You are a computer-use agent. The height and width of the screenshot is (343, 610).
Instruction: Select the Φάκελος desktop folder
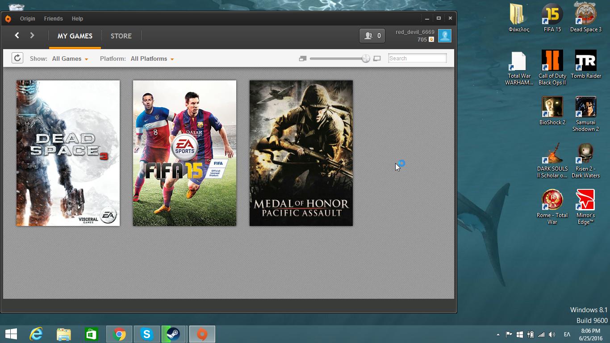coord(519,18)
